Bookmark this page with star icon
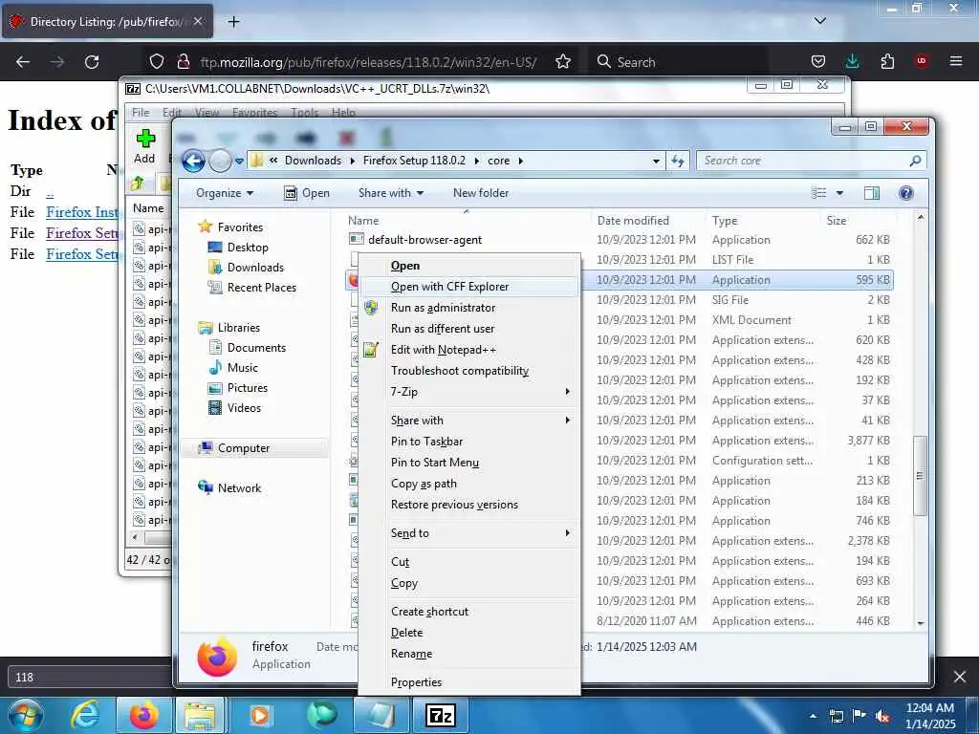 563,62
